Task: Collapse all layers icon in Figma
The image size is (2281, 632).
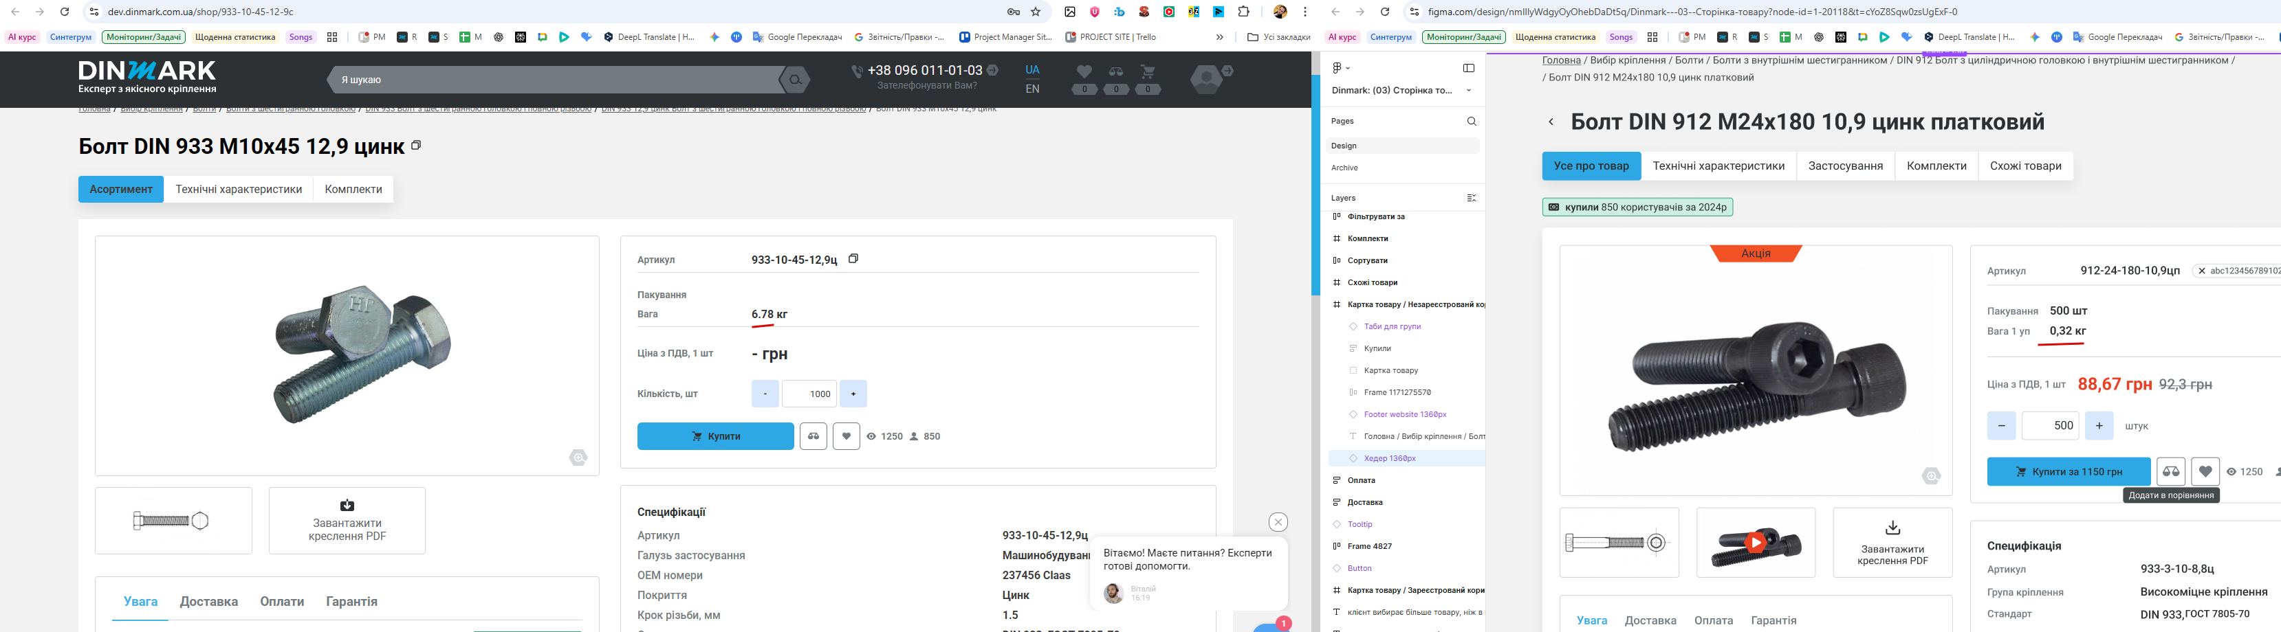Action: [x=1471, y=199]
